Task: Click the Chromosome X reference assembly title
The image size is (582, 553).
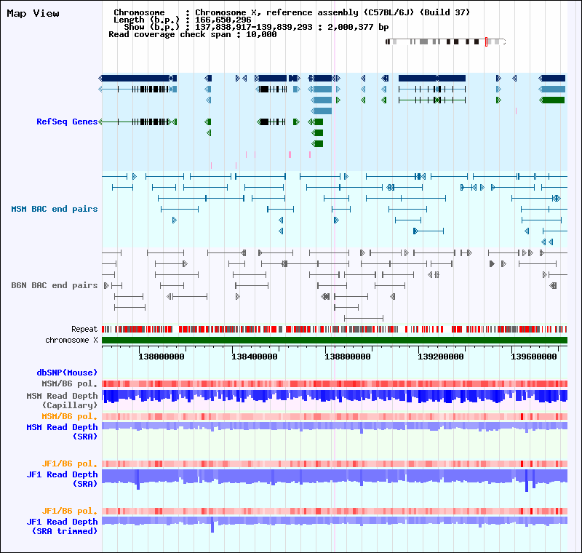Action: [332, 12]
